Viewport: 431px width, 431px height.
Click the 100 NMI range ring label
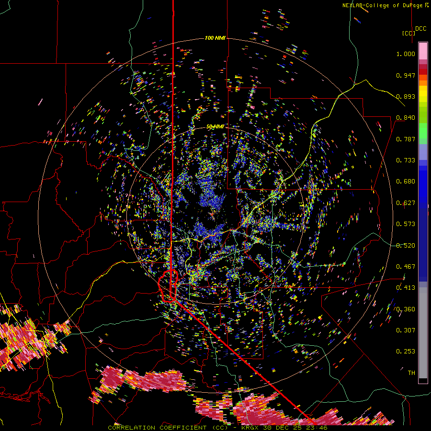pos(215,38)
